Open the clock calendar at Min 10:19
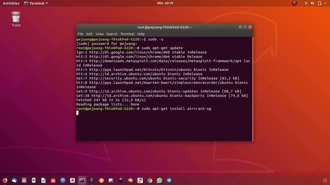330x185 pixels. (165, 3)
